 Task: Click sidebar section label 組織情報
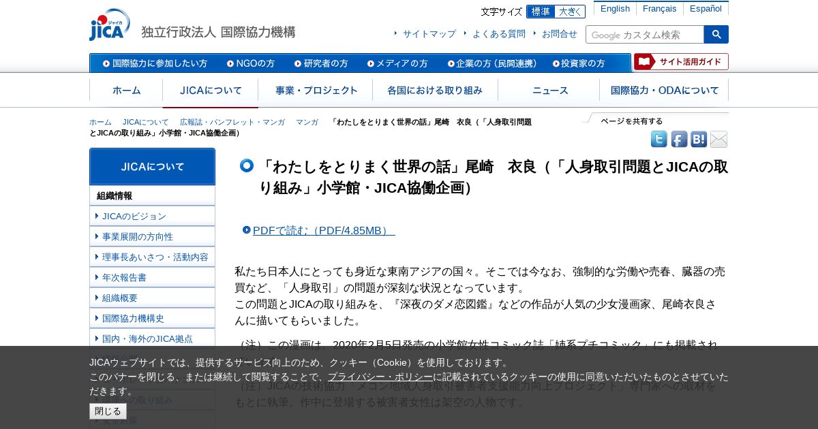115,195
